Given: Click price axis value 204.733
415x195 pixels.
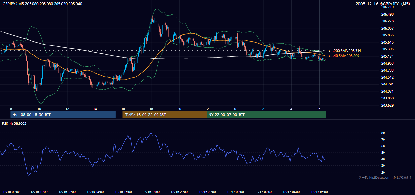Looking at the screenshot, I should 387,70.
